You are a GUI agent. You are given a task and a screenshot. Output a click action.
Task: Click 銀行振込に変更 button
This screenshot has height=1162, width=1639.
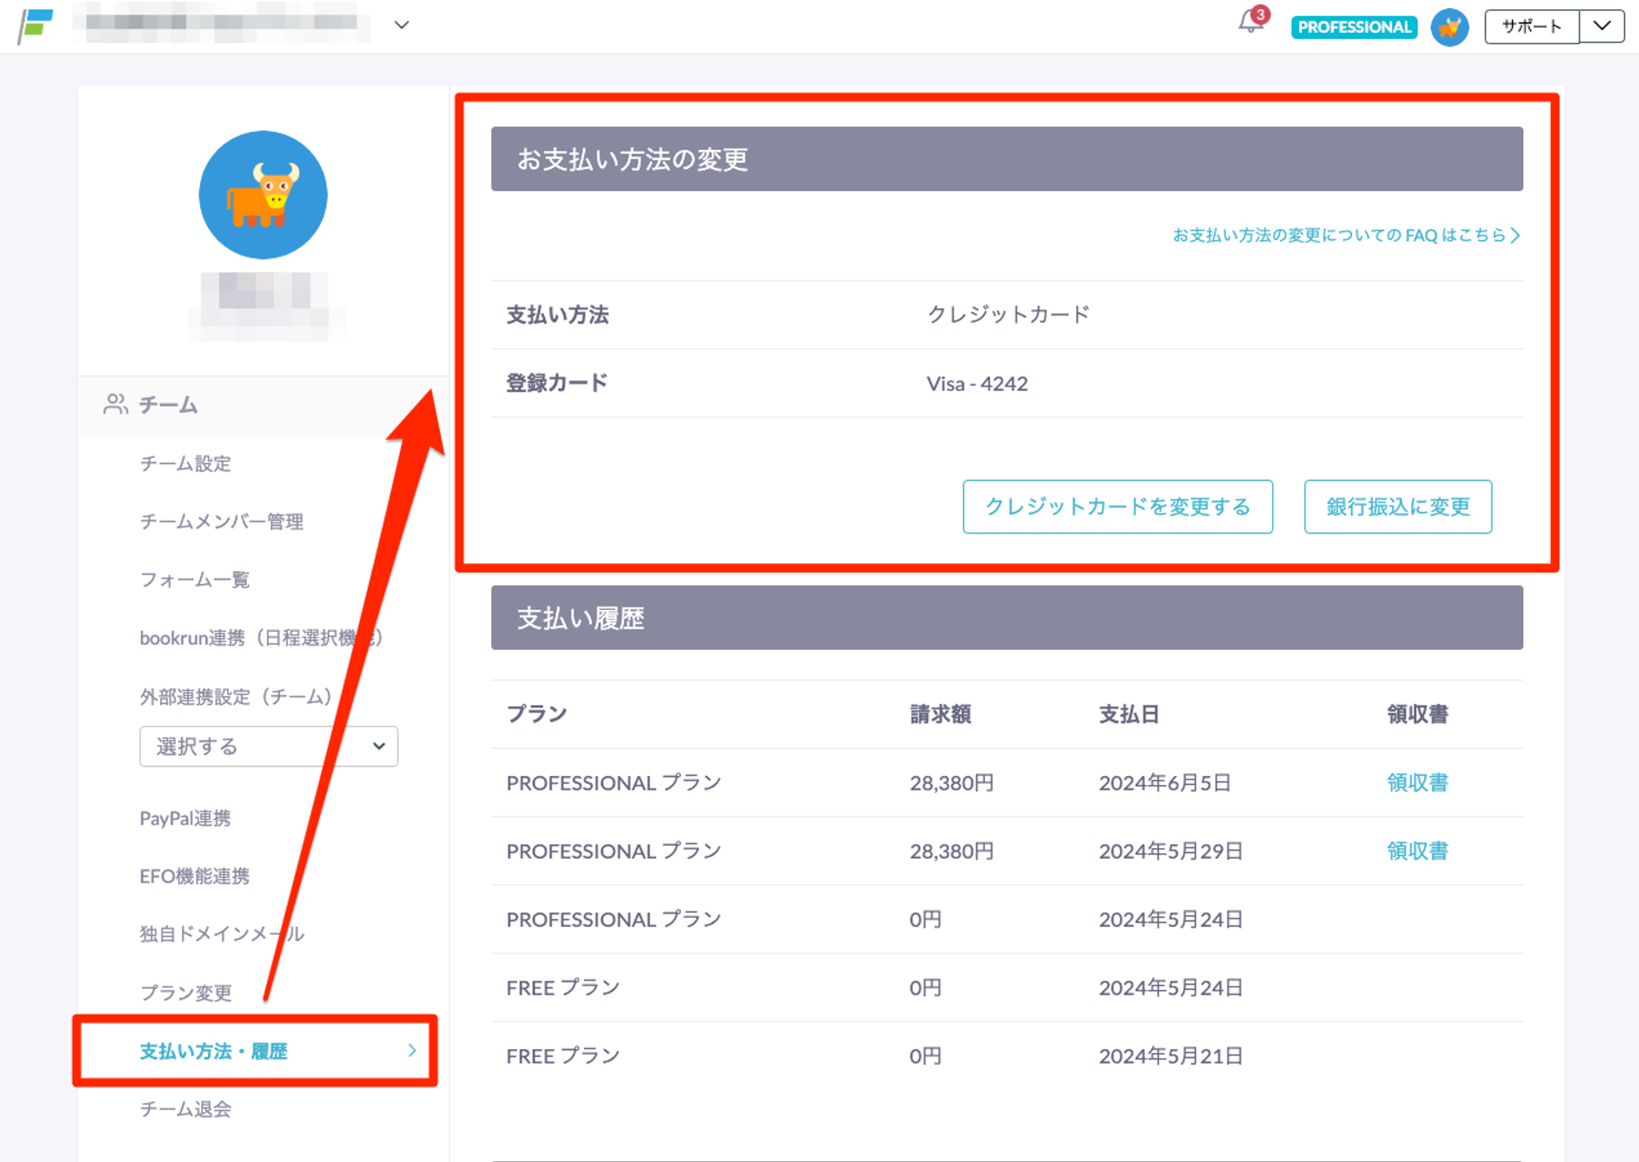[x=1397, y=506]
